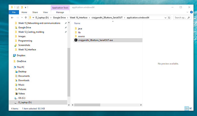Click pin icon beside Google Drive
Viewport: 197px width, 116px height.
pos(65,28)
